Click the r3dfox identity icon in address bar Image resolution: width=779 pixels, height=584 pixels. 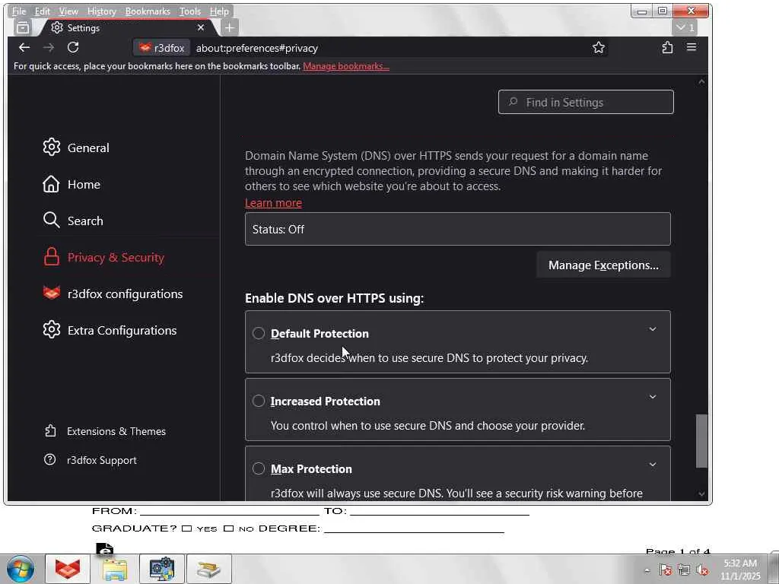point(161,48)
